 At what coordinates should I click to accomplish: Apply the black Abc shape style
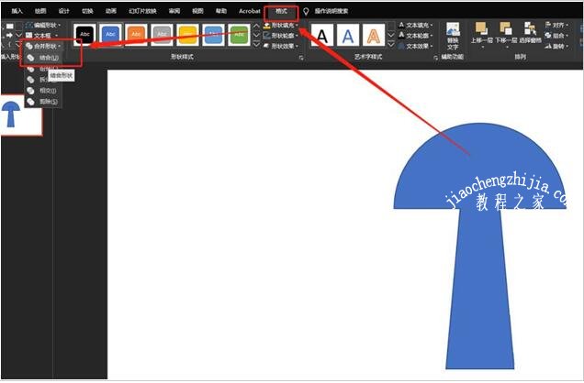(84, 35)
